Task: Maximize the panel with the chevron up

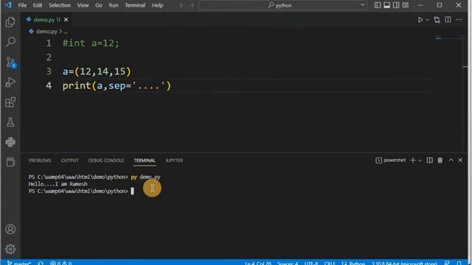Action: [x=451, y=160]
